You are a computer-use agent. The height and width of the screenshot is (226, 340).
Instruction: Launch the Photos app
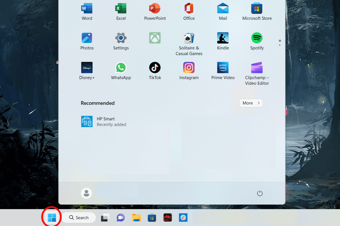[x=87, y=41]
